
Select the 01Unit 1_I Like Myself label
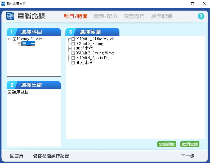pos(95,39)
